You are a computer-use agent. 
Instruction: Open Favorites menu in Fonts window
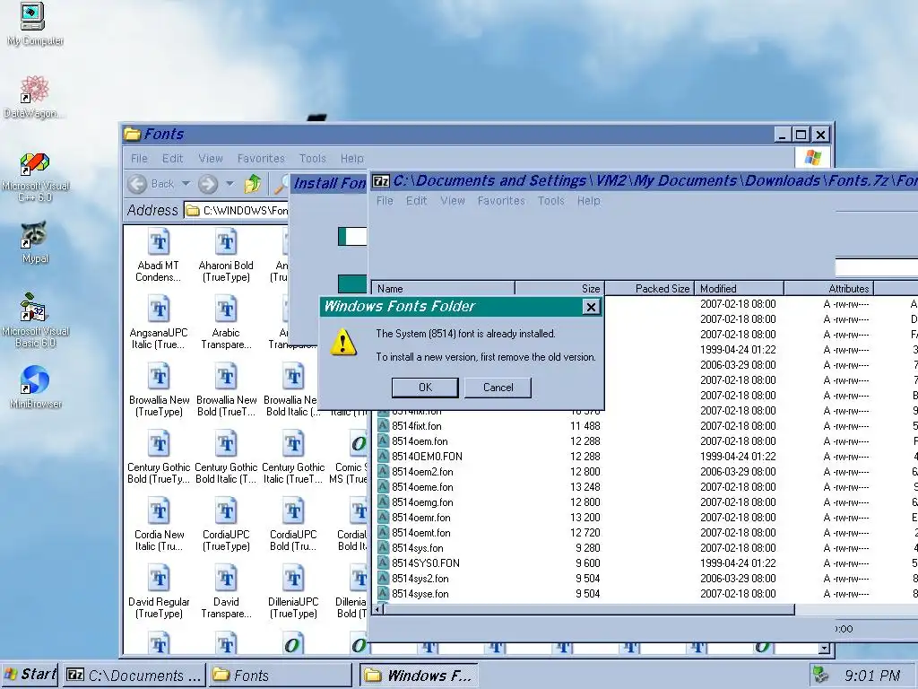(x=261, y=158)
